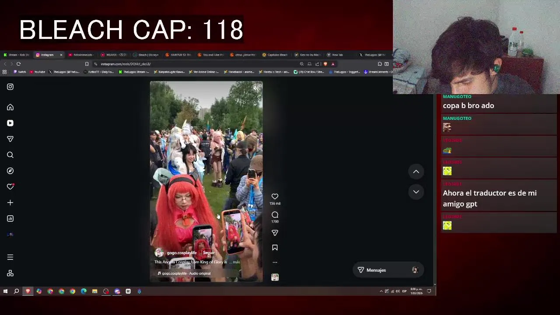This screenshot has width=560, height=315.
Task: Show hidden system tray icons
Action: coord(381,291)
